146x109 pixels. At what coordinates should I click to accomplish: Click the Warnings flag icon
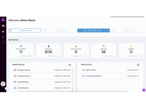pyautogui.click(x=104, y=46)
